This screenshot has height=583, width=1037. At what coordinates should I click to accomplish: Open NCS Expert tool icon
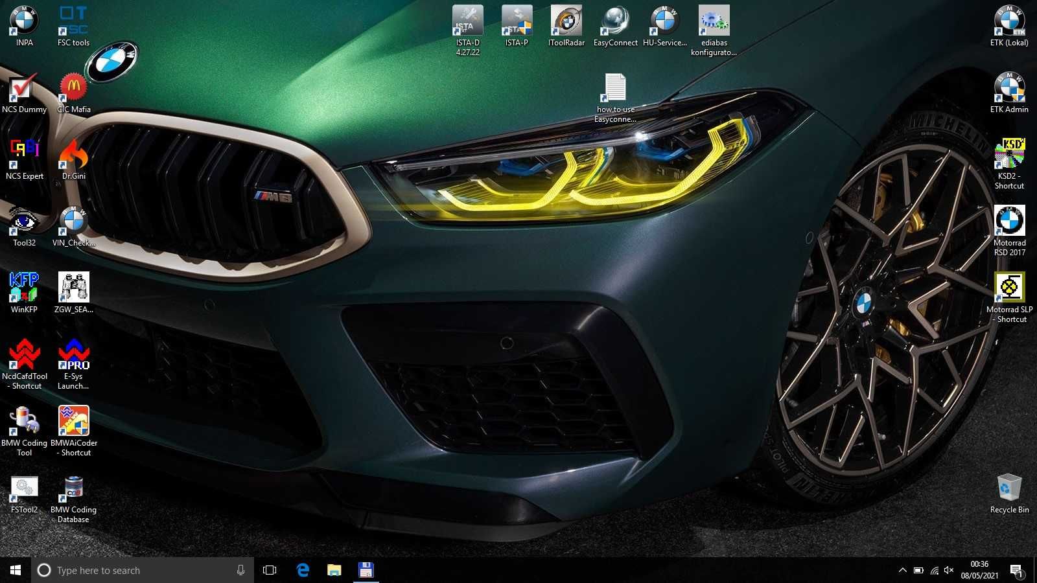[x=24, y=159]
